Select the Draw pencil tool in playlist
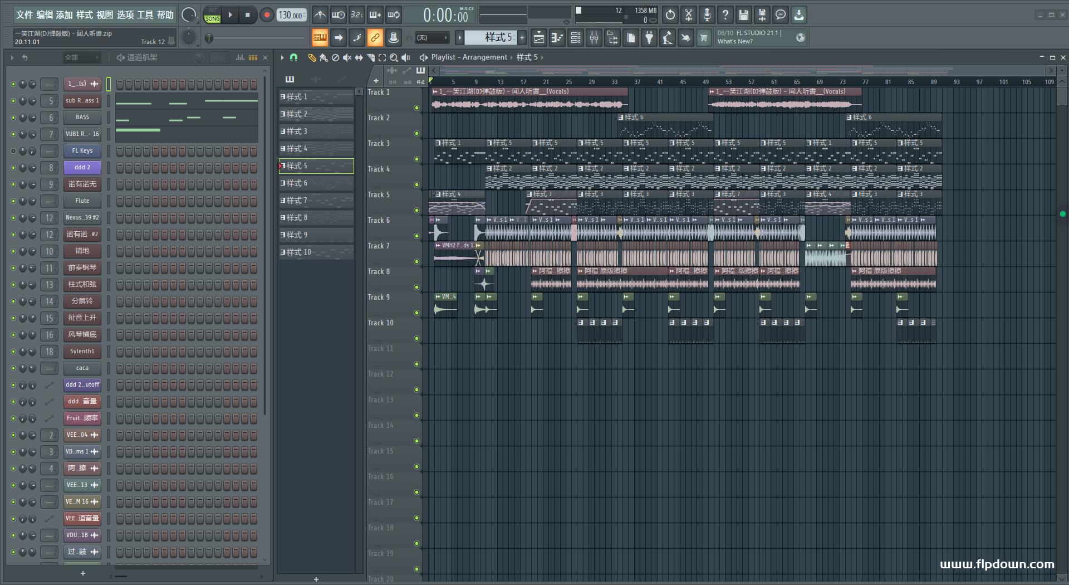This screenshot has width=1069, height=585. 312,57
